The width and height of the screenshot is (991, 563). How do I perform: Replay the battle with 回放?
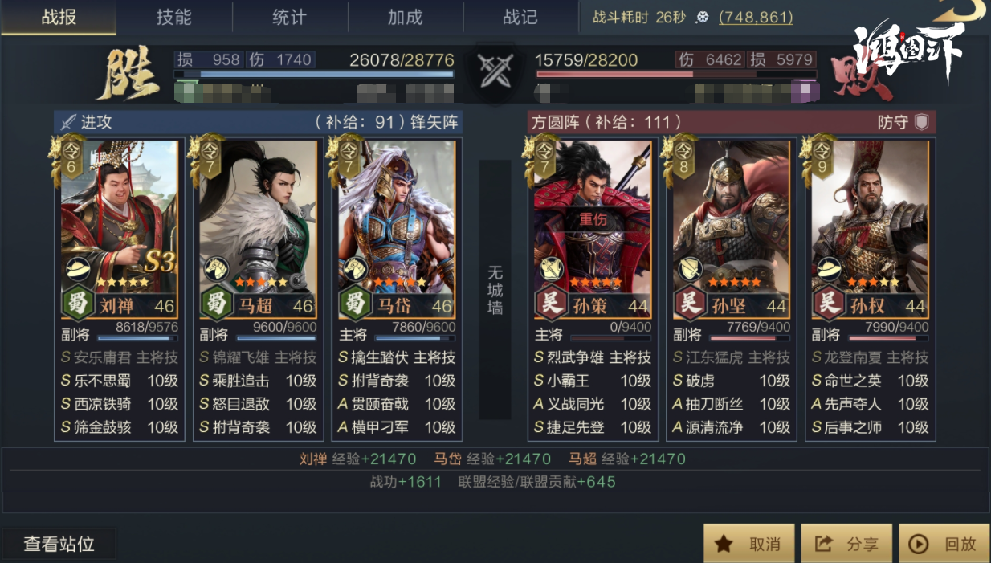click(944, 544)
